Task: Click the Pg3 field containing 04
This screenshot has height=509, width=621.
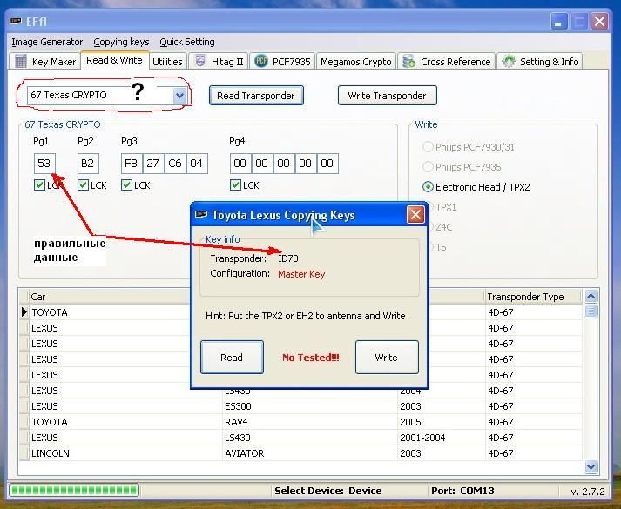Action: click(x=197, y=164)
